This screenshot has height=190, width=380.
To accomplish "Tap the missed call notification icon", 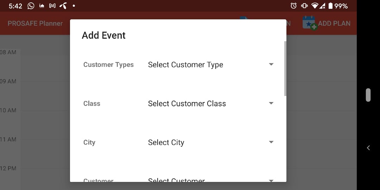I will point(63,6).
